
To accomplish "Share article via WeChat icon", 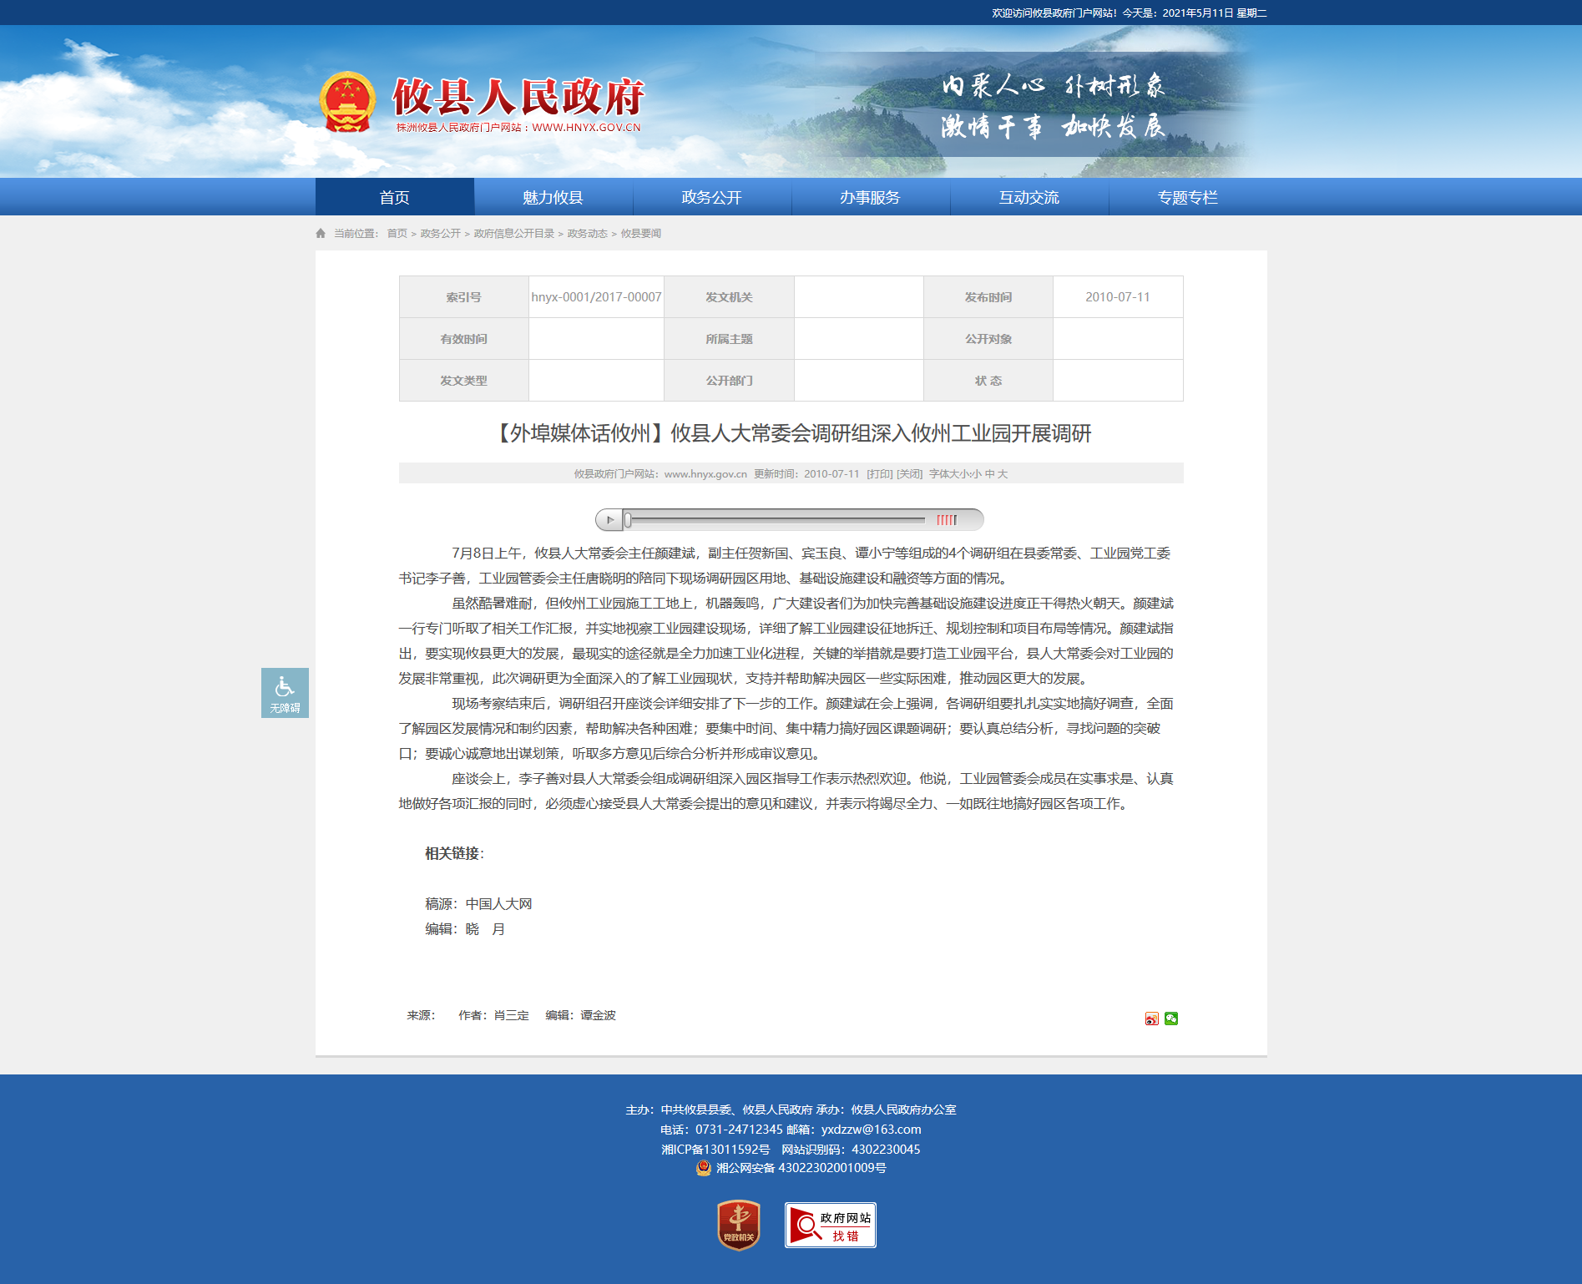I will [1171, 1019].
